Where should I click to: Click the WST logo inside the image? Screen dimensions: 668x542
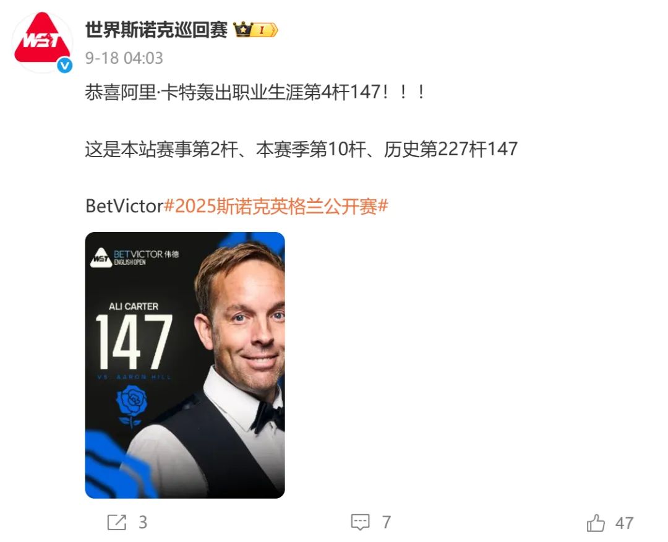101,258
